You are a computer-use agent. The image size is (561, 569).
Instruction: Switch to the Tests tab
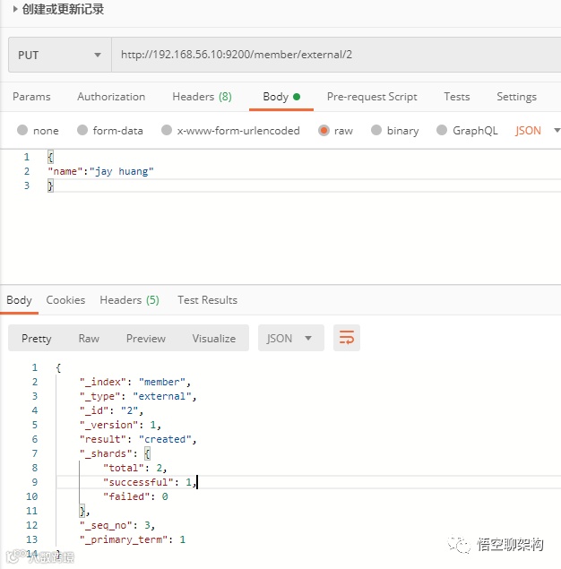[457, 97]
